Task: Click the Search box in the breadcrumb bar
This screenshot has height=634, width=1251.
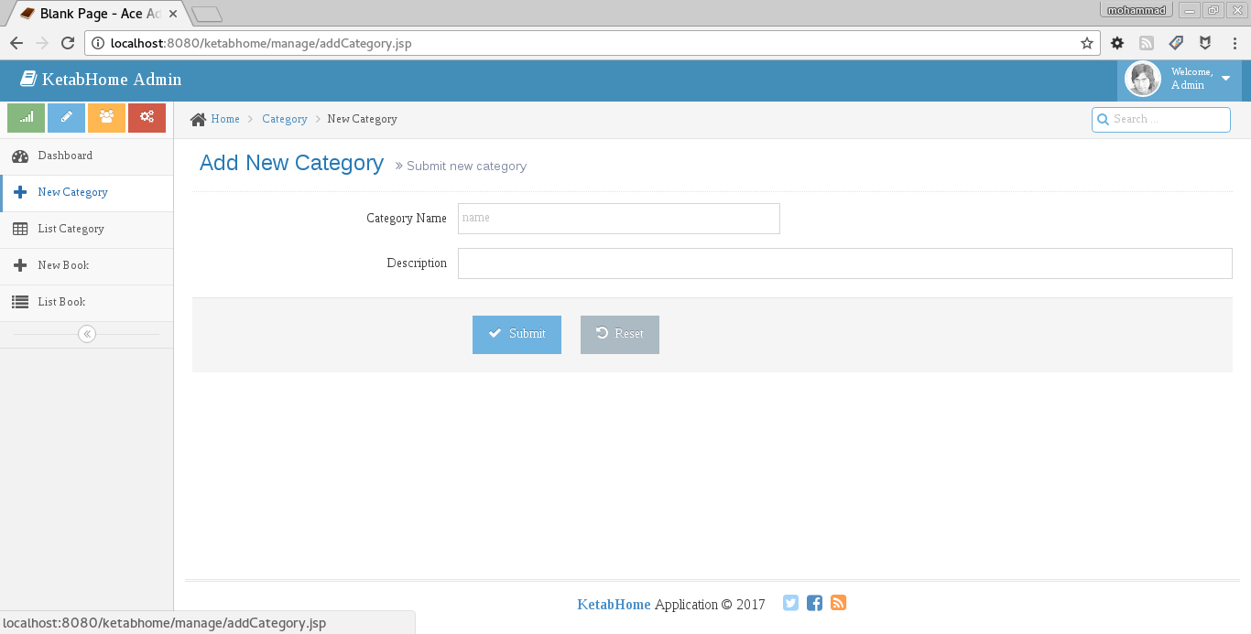Action: [x=1161, y=120]
